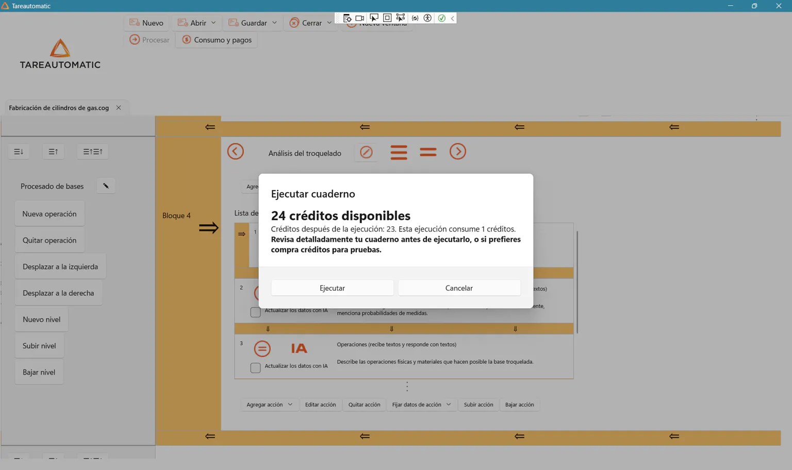This screenshot has height=470, width=792.
Task: Click the curly-braces binding icon in the debug toolbar
Action: tap(415, 18)
